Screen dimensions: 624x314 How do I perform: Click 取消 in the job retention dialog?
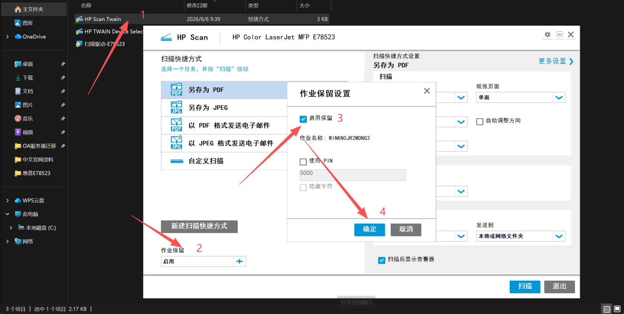[406, 229]
